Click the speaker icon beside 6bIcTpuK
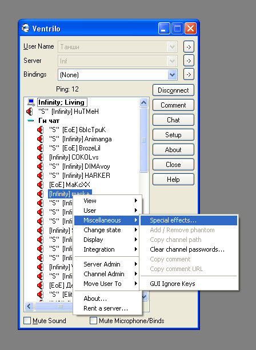256x350 pixels. click(40, 130)
